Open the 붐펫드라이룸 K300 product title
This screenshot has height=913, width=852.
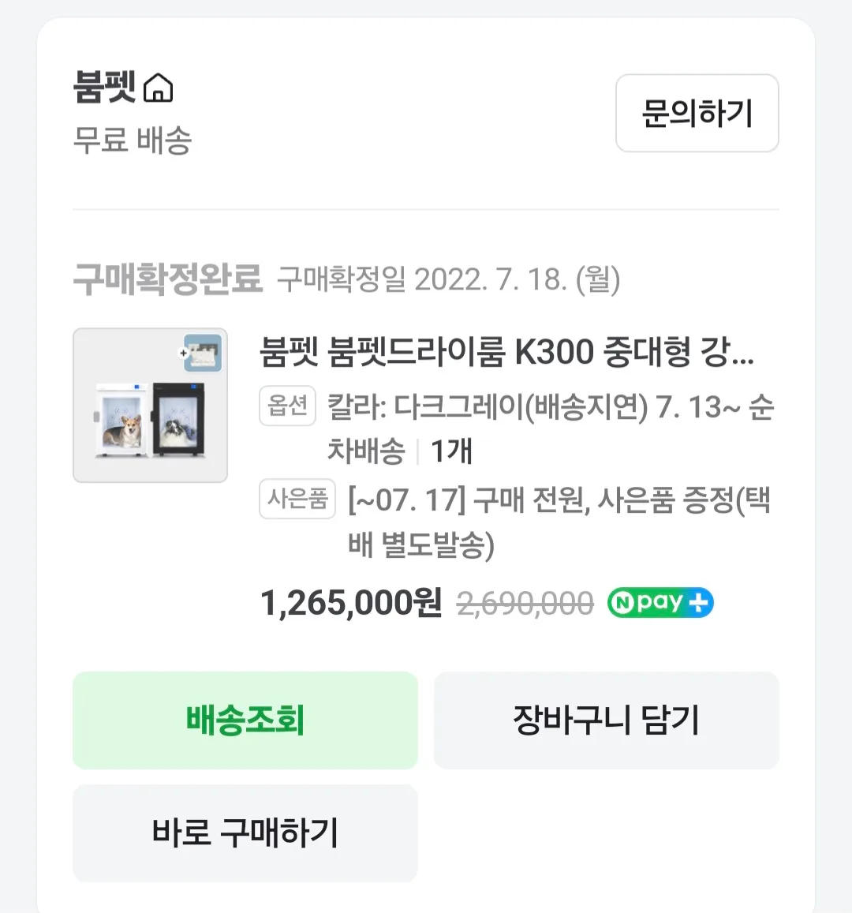507,352
